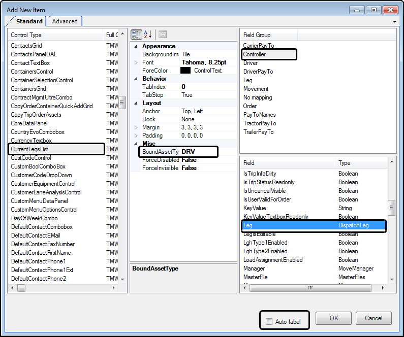Choose the Order field group
The height and width of the screenshot is (337, 404).
point(250,106)
